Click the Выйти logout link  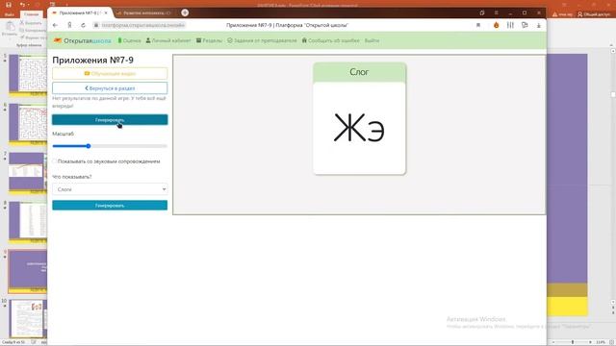click(x=372, y=40)
